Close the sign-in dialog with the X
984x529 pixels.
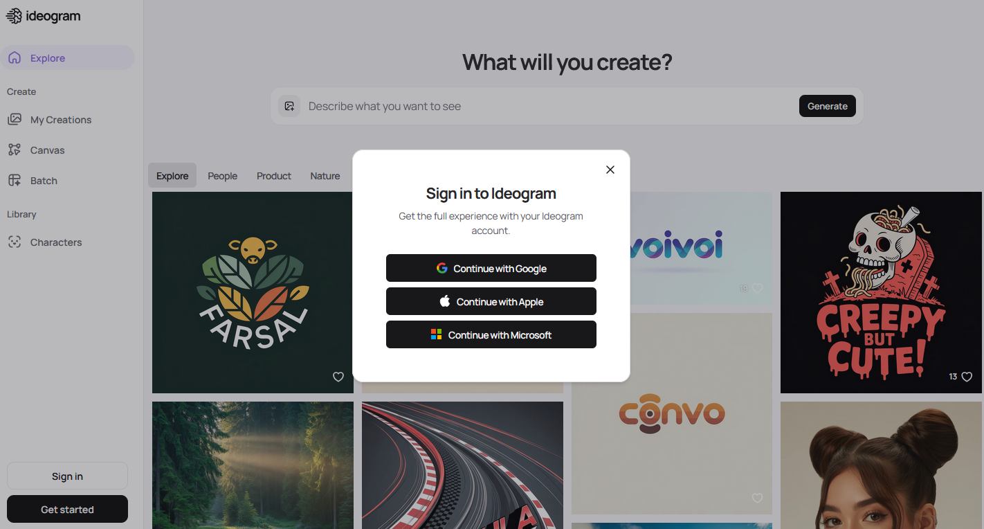pyautogui.click(x=610, y=170)
